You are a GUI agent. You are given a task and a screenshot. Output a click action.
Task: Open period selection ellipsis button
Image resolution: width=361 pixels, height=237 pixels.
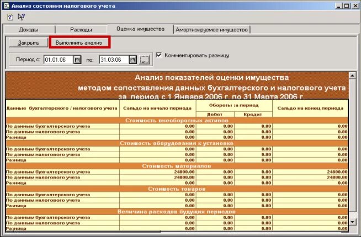pos(145,60)
